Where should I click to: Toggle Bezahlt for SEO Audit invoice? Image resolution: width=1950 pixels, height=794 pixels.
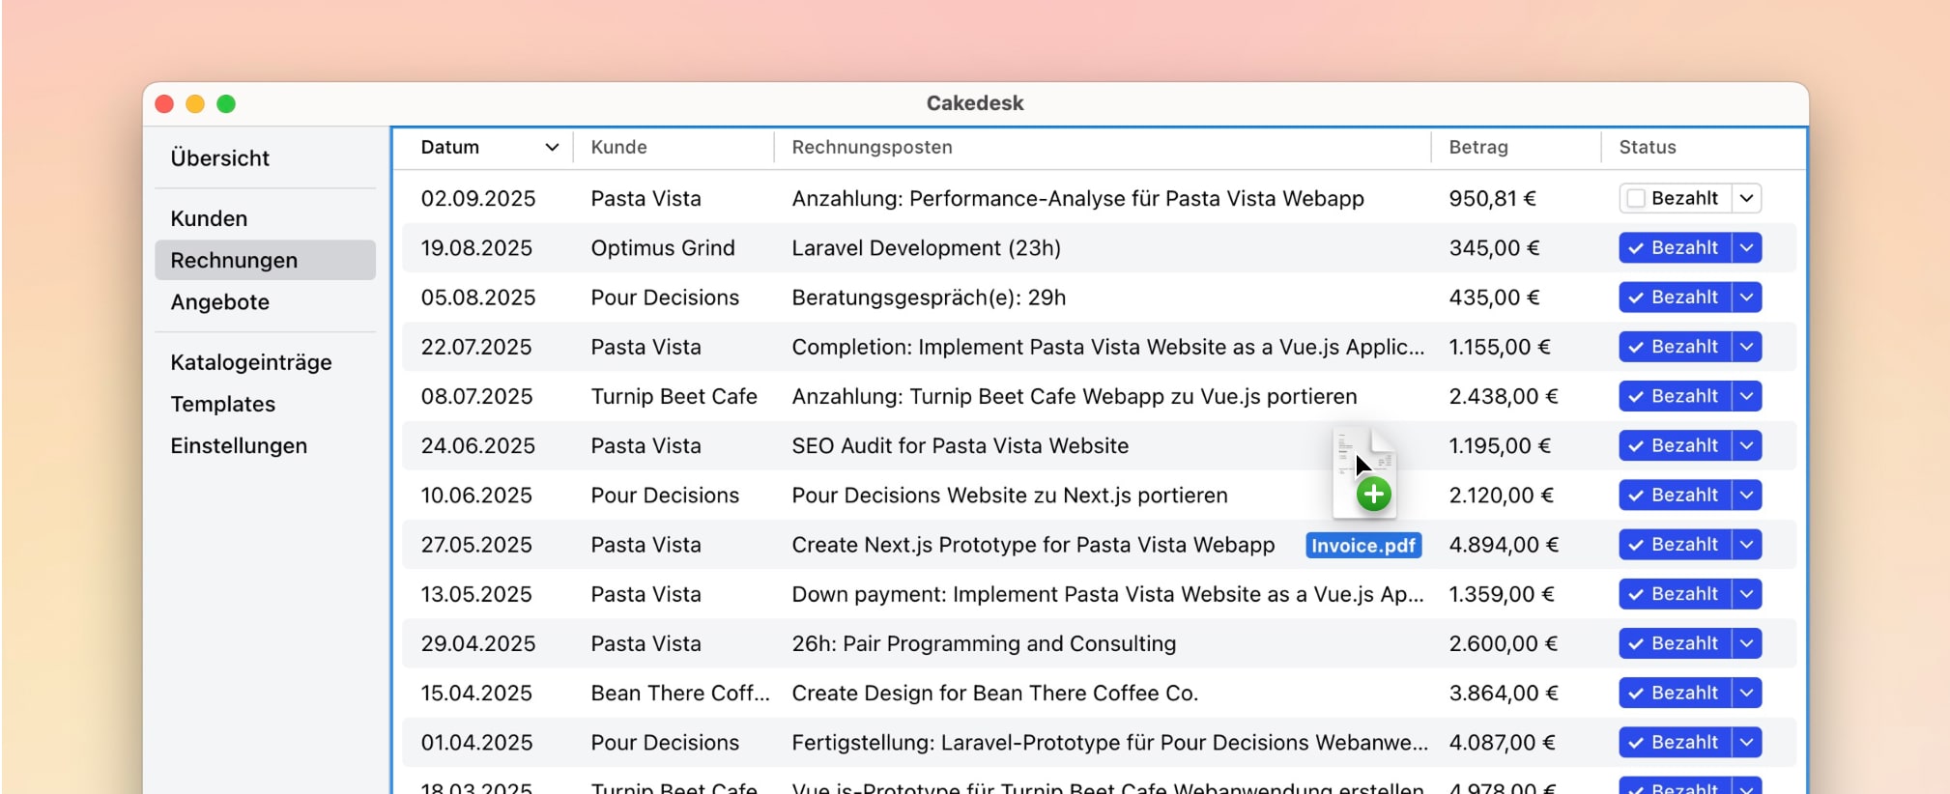pos(1675,445)
